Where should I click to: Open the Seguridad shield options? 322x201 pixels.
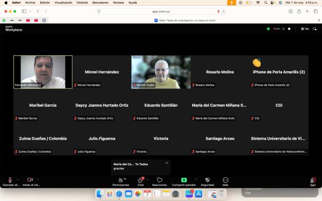207,180
